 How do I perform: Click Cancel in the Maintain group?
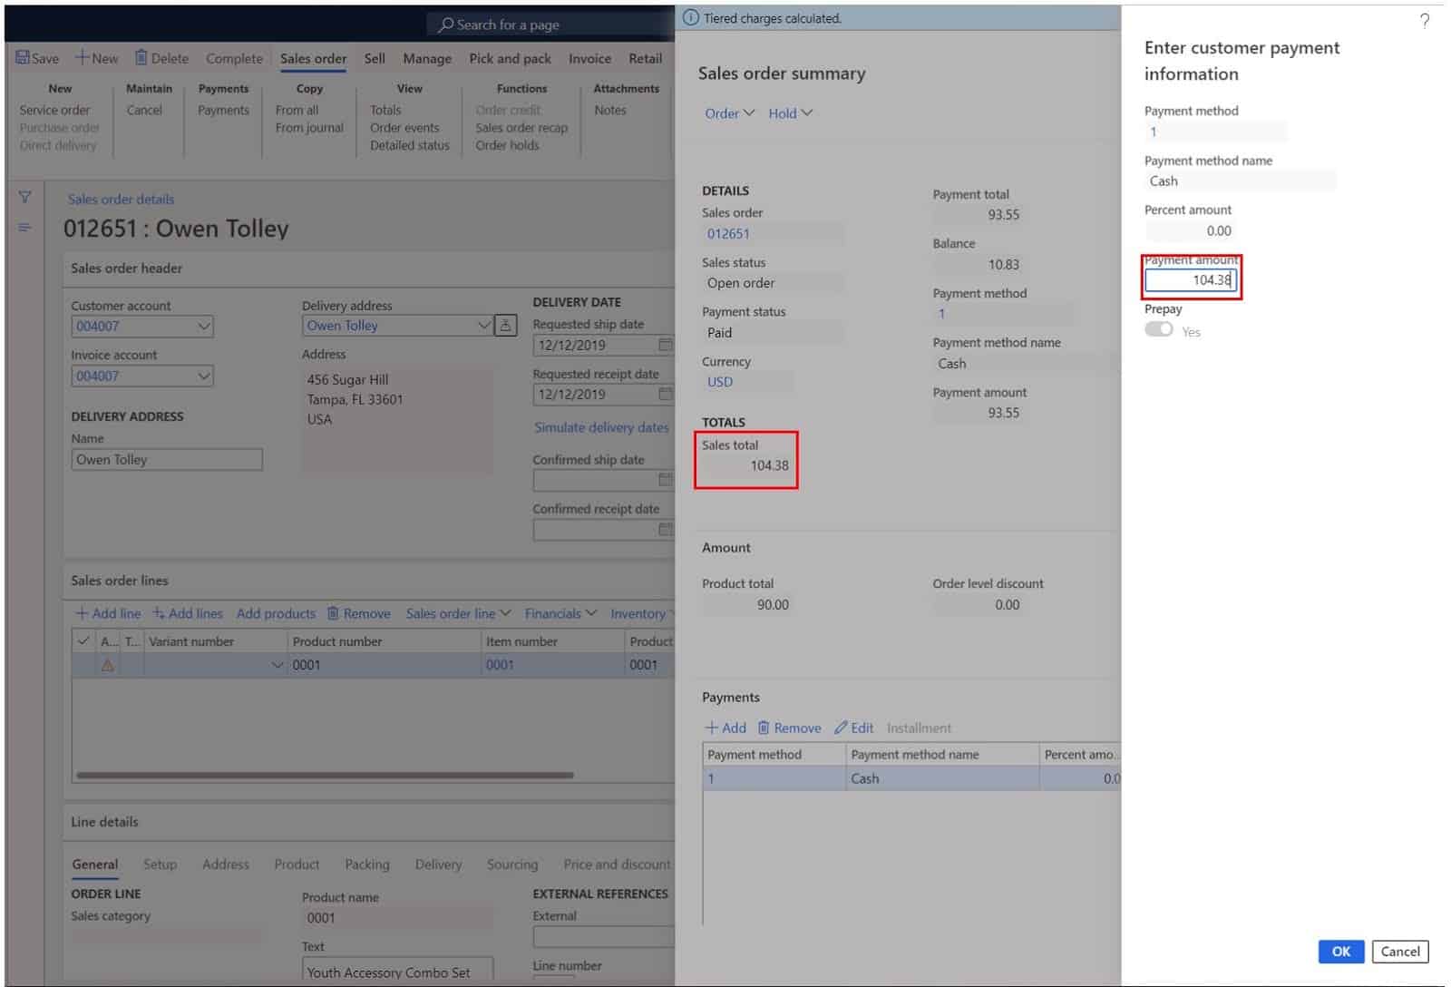click(144, 110)
